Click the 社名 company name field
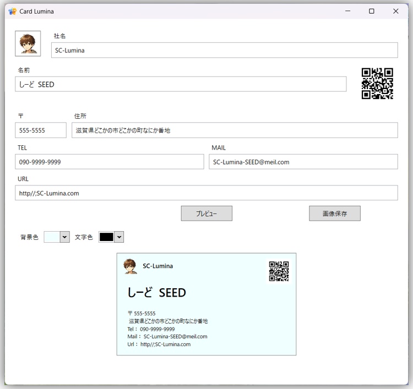The image size is (413, 389). coord(225,50)
